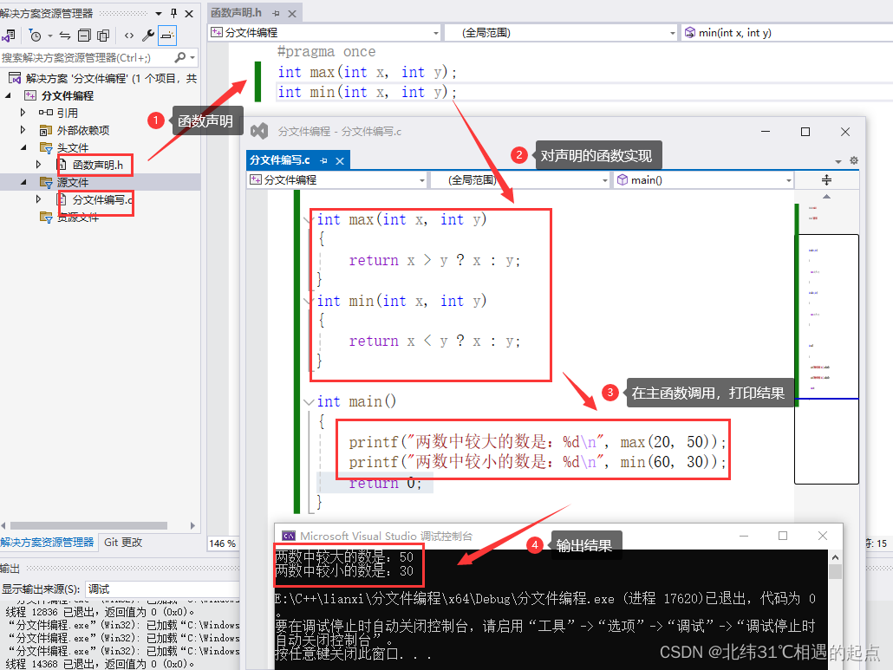Expand the 函数声明.h file node
The width and height of the screenshot is (893, 670).
(x=38, y=165)
